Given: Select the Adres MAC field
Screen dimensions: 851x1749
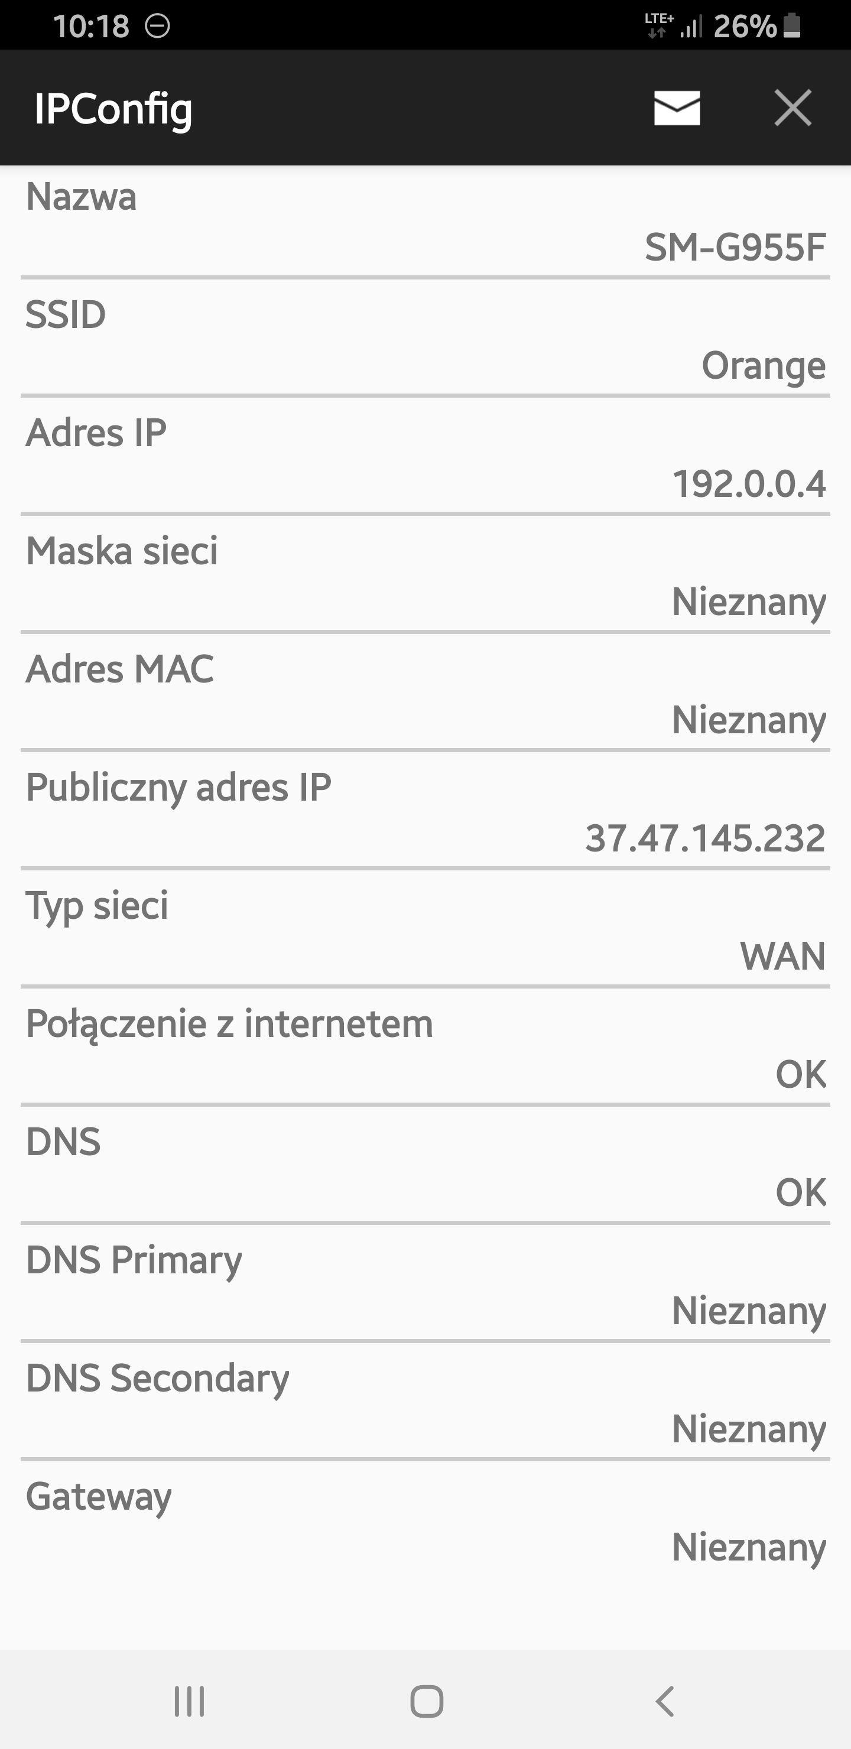Looking at the screenshot, I should [425, 694].
